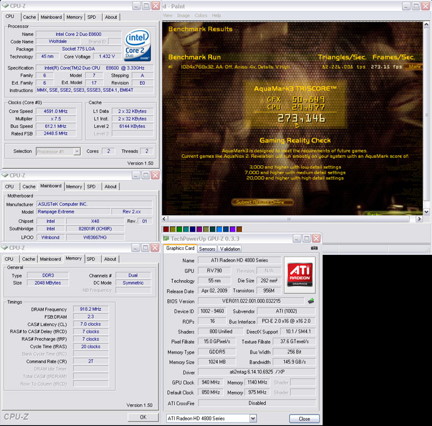The height and width of the screenshot is (426, 432).
Task: Open the Colors menu in Paint
Action: (x=201, y=15)
